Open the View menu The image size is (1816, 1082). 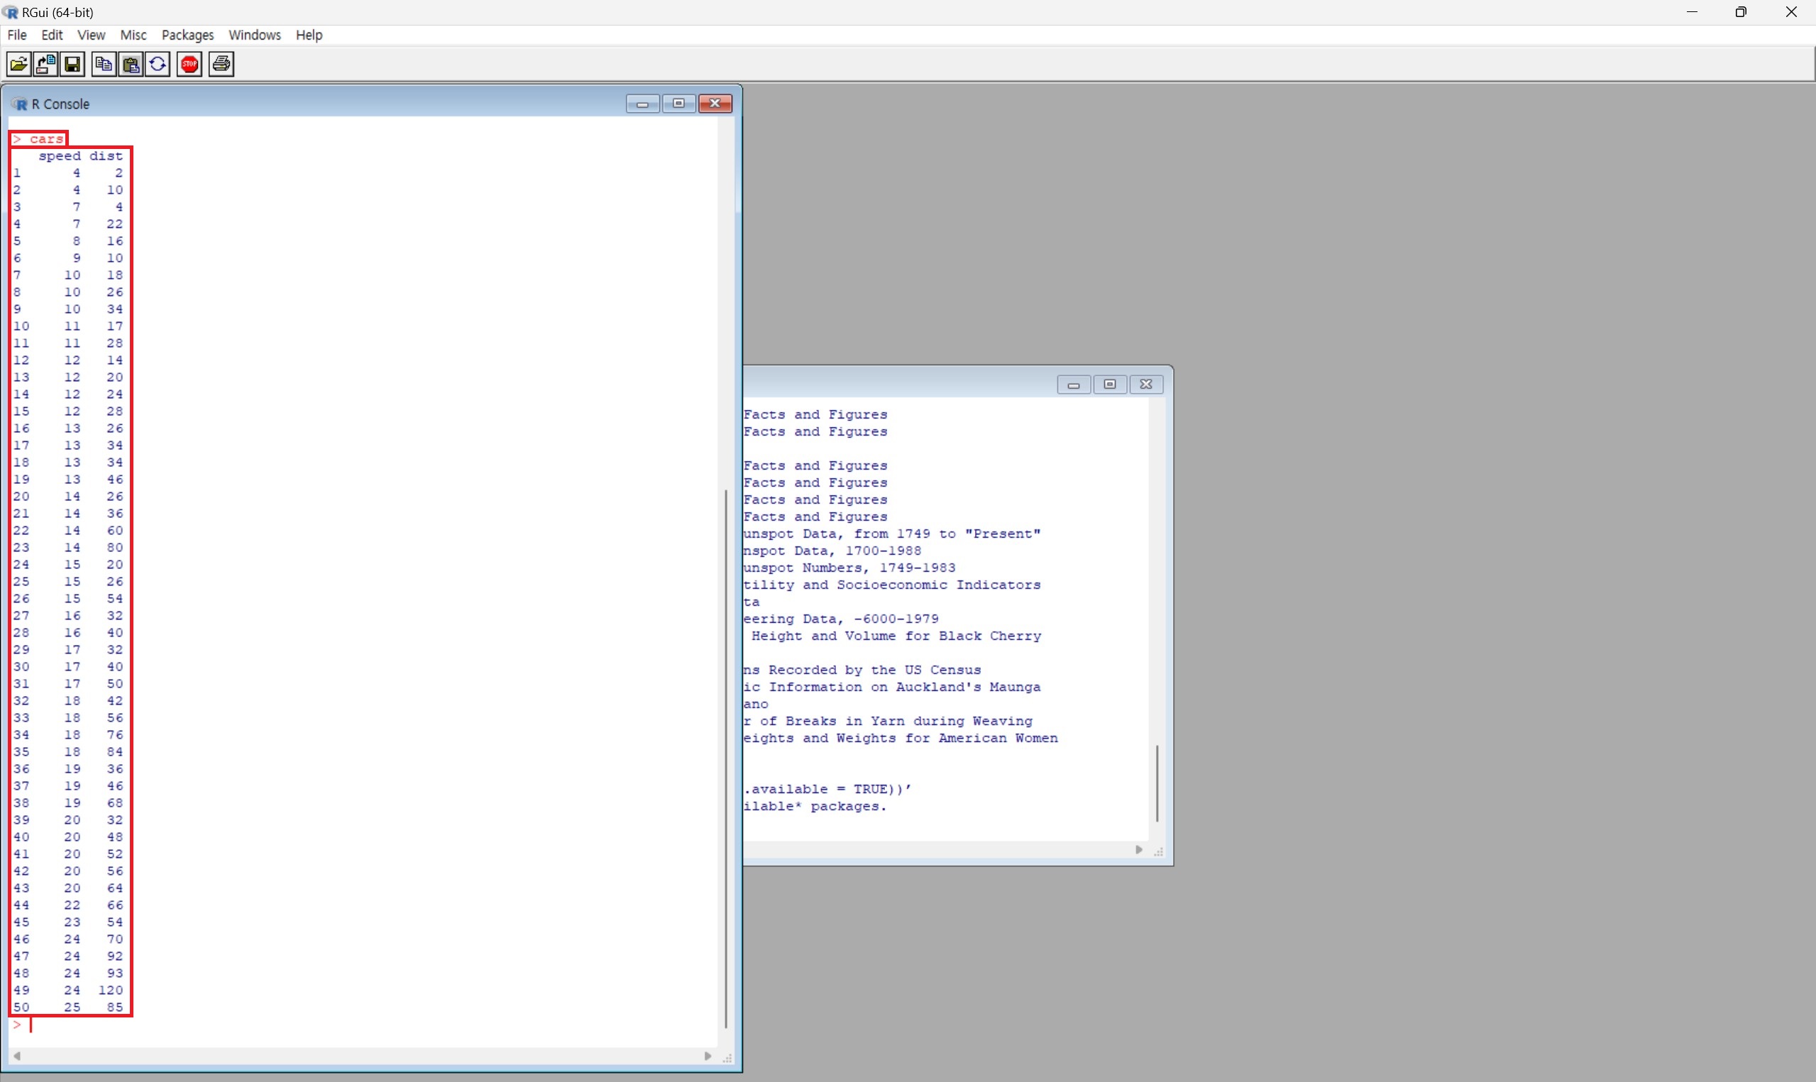point(91,35)
